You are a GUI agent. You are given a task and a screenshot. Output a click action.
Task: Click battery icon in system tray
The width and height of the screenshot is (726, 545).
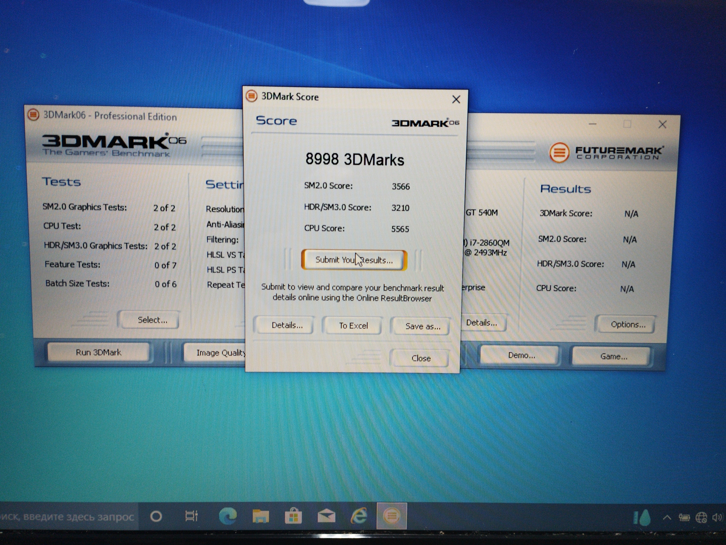684,517
